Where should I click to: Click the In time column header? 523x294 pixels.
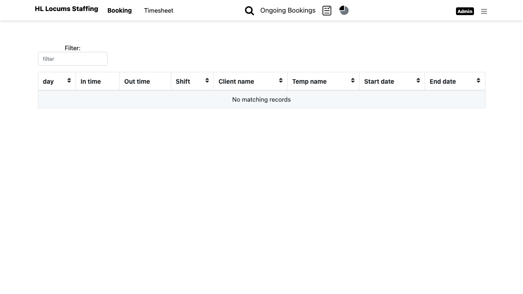point(98,81)
